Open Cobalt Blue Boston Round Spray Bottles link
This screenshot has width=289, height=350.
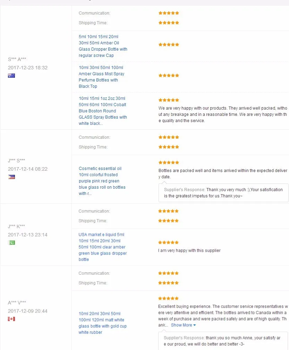(x=103, y=111)
